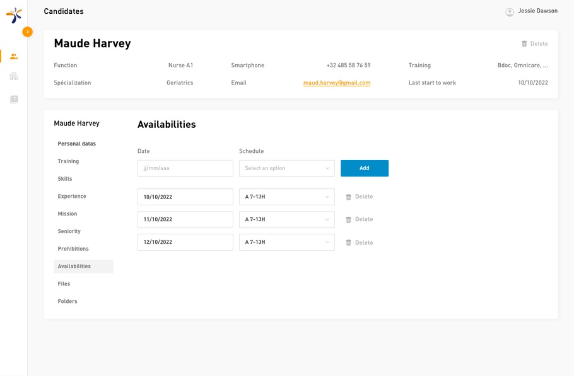This screenshot has width=574, height=376.
Task: Click the Jessie Dawson user avatar icon
Action: click(510, 12)
